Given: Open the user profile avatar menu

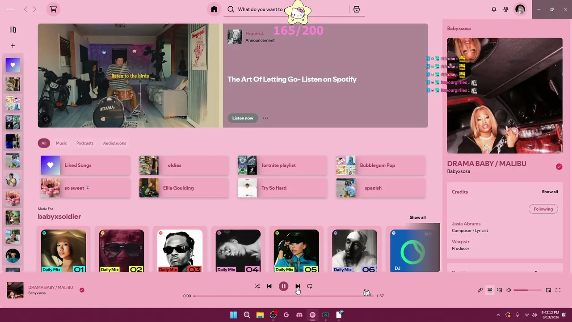Looking at the screenshot, I should 520,9.
